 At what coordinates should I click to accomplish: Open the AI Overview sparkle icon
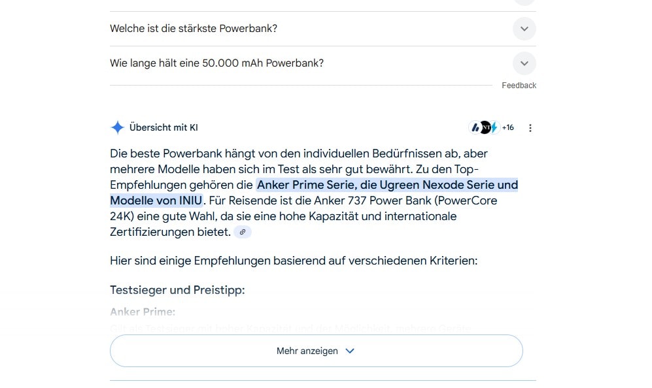[118, 127]
